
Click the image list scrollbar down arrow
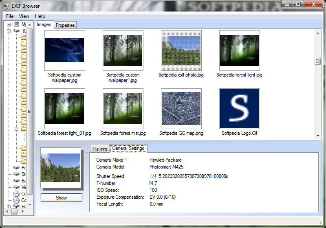(x=318, y=136)
